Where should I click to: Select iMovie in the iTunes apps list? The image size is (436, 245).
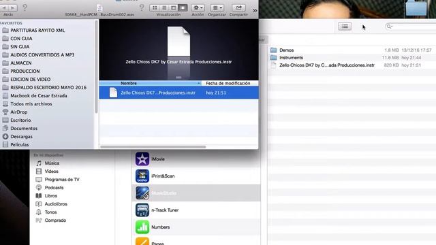pyautogui.click(x=196, y=159)
